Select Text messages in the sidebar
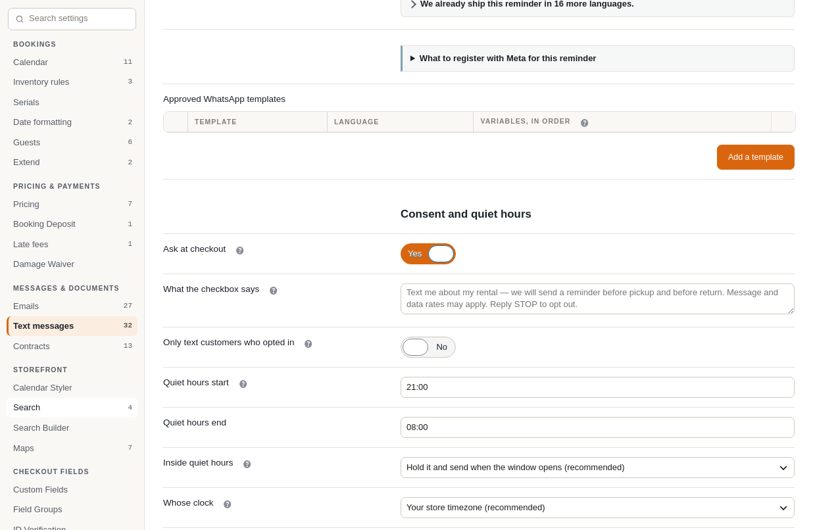813x530 pixels. (x=72, y=326)
